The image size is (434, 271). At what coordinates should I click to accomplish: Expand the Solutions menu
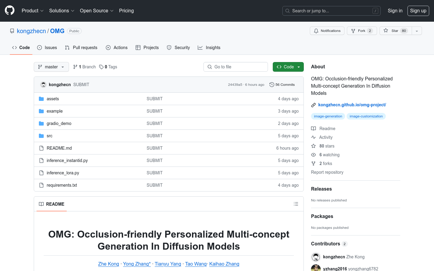61,11
